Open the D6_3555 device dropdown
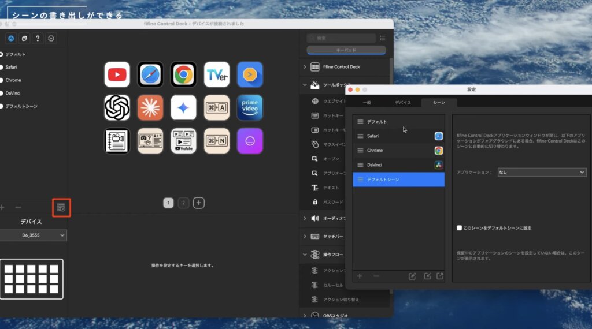The height and width of the screenshot is (329, 592). click(33, 235)
